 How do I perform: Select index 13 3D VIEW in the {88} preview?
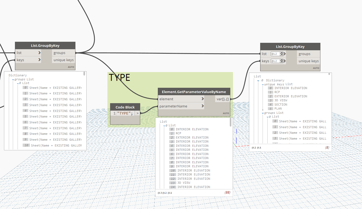(x=180, y=183)
